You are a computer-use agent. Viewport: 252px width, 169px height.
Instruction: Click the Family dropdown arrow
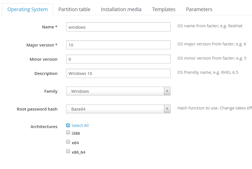(x=167, y=91)
